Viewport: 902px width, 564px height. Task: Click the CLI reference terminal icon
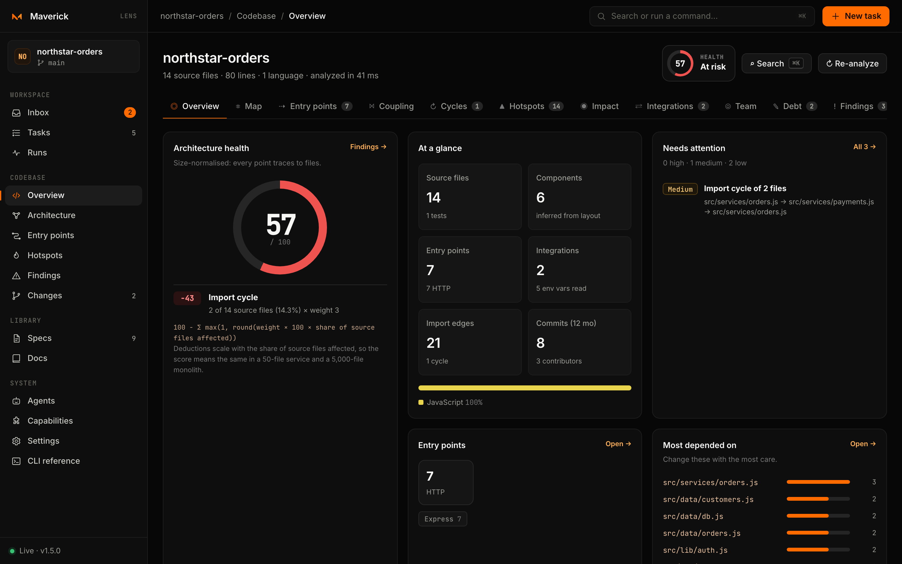(16, 462)
